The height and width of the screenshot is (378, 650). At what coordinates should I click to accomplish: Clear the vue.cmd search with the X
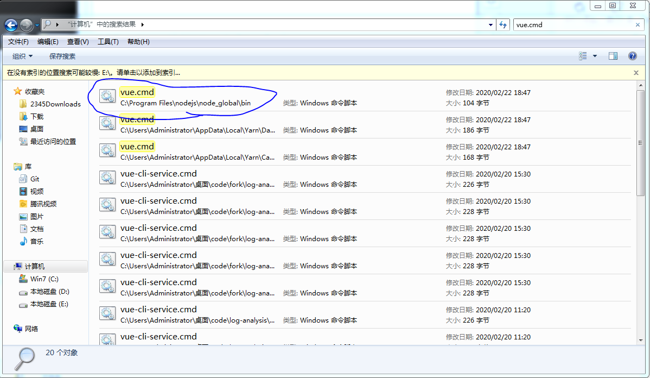click(x=638, y=25)
